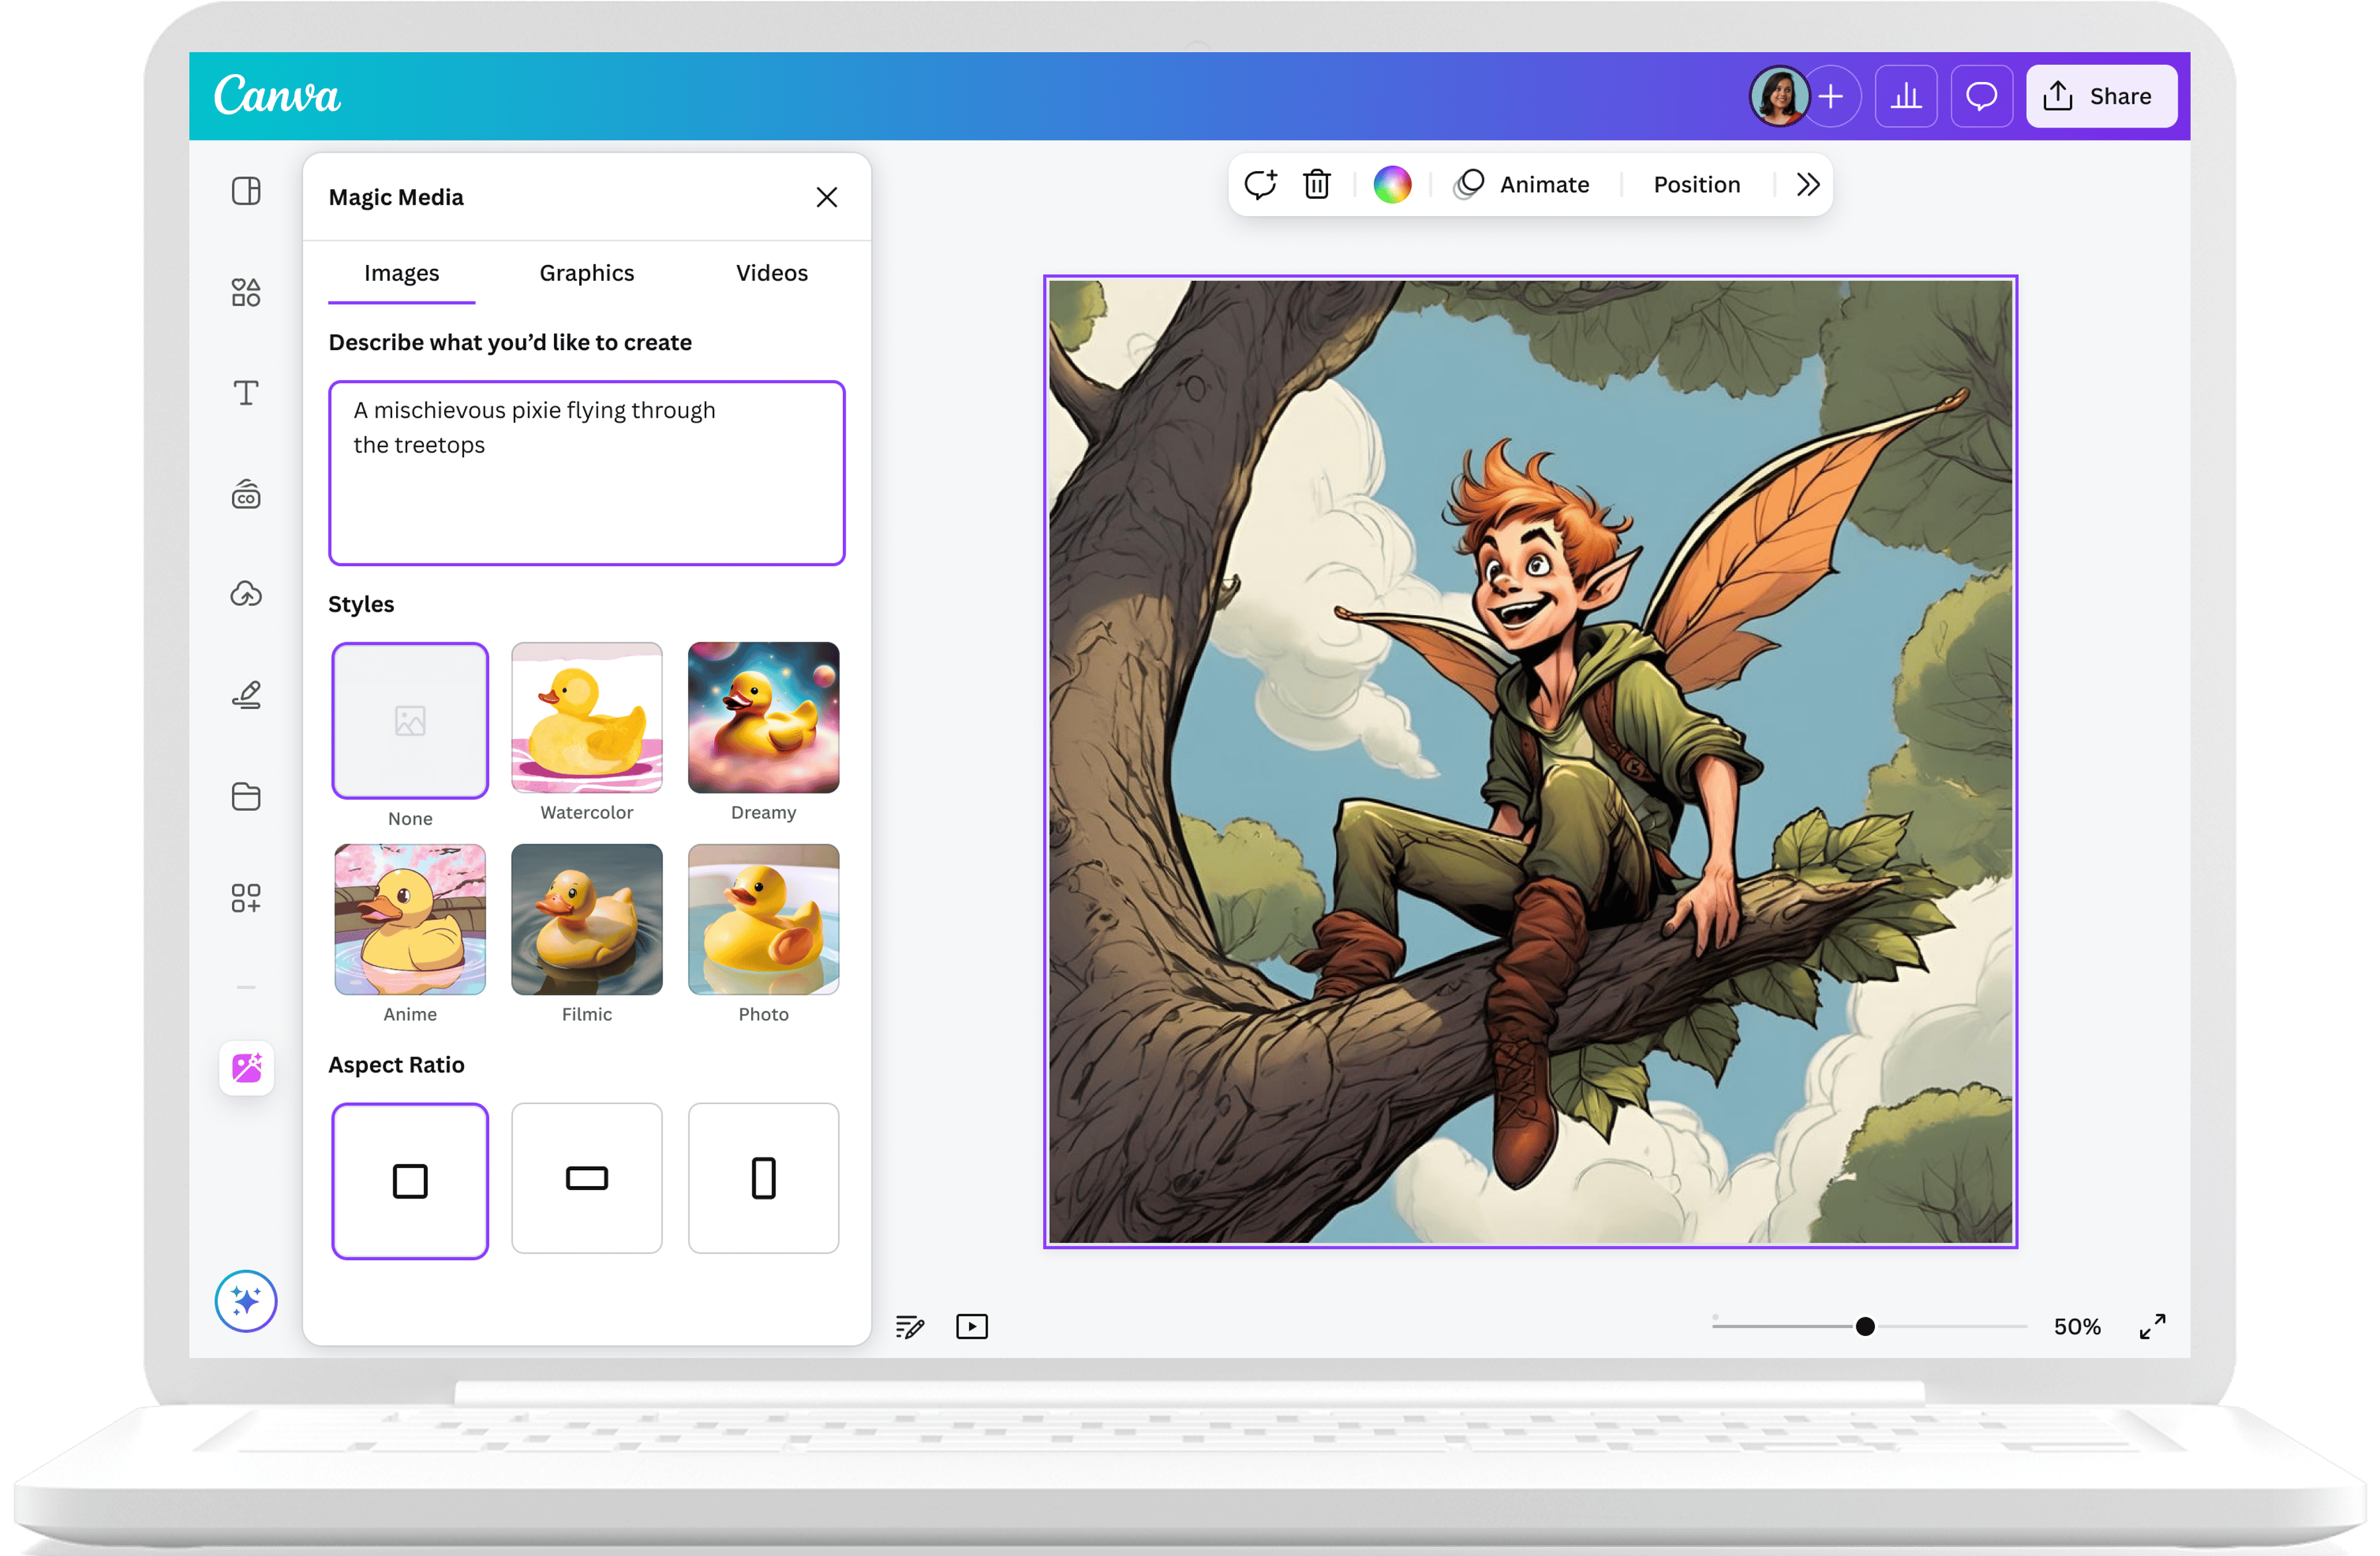The height and width of the screenshot is (1556, 2380).
Task: Choose the square aspect ratio
Action: tap(410, 1181)
